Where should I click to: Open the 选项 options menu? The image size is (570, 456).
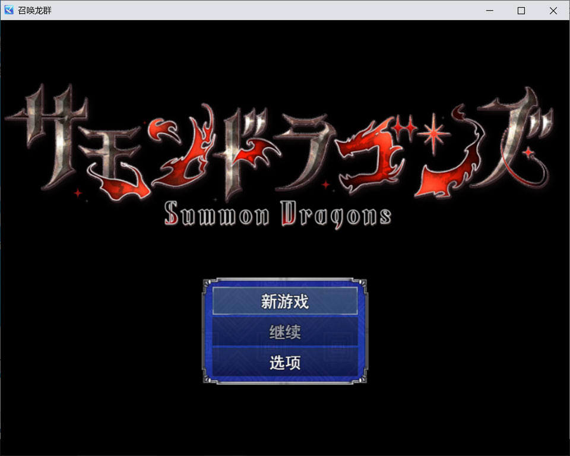click(x=284, y=362)
